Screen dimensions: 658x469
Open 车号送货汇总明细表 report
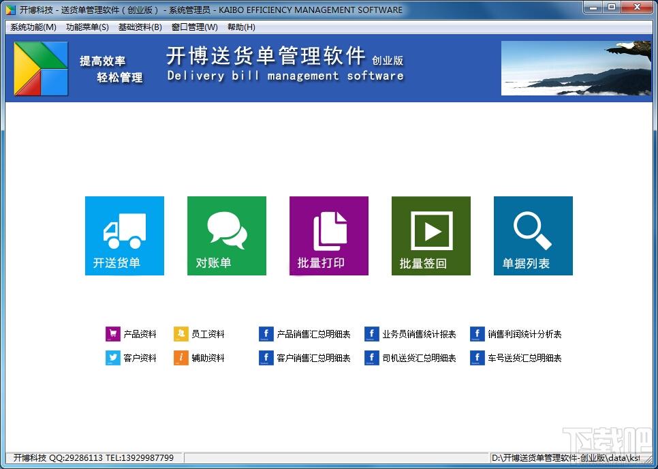pyautogui.click(x=524, y=358)
